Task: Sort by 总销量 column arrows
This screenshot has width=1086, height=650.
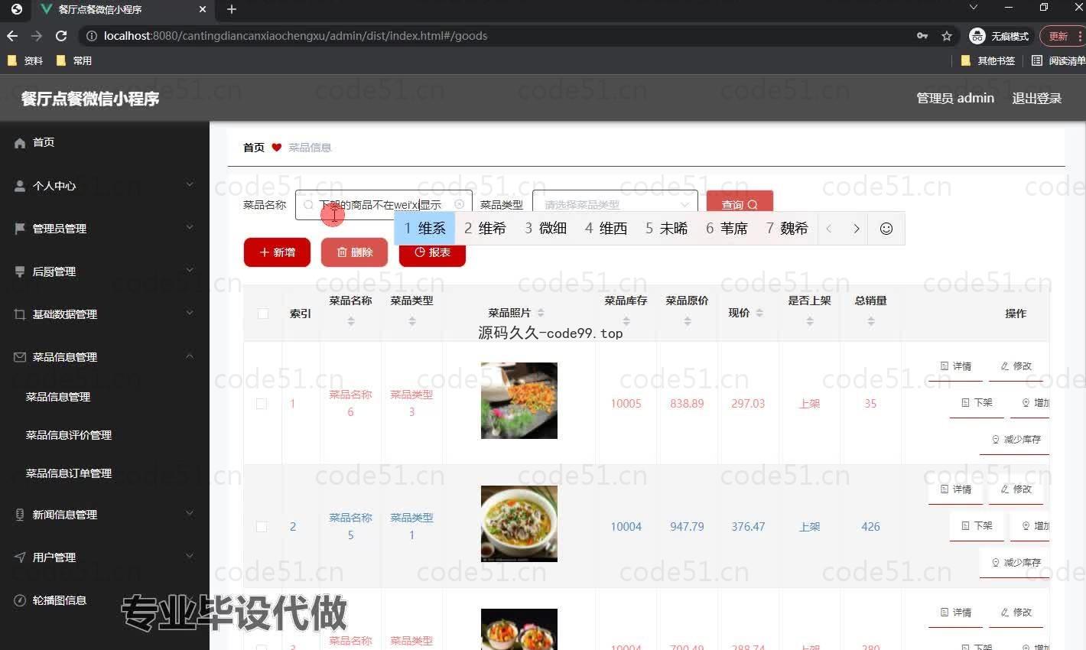Action: (871, 321)
